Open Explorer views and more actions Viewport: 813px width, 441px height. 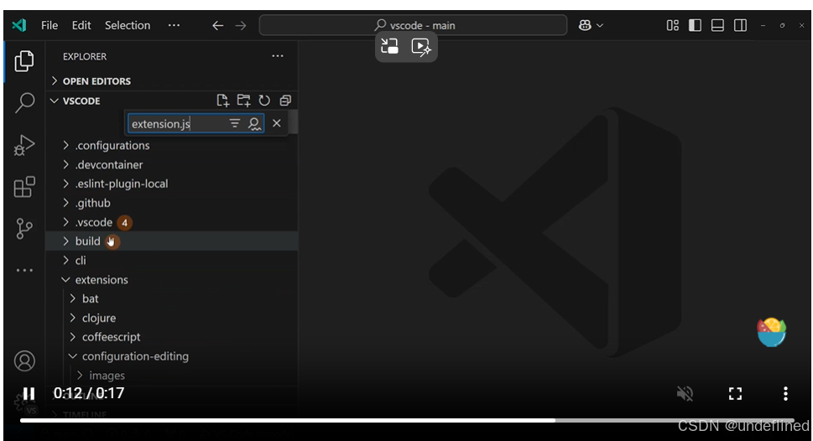(x=278, y=56)
